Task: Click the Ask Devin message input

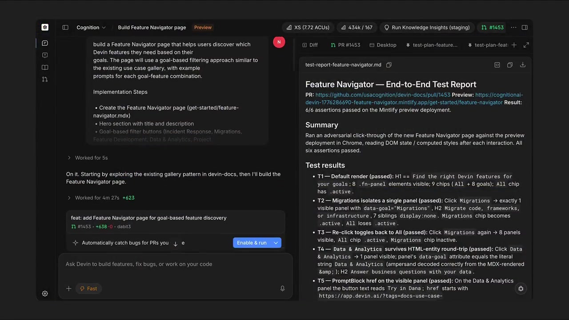Action: tap(175, 264)
